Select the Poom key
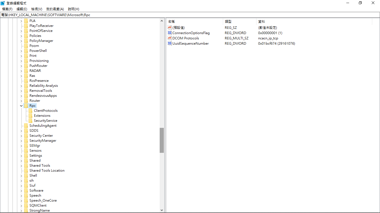Viewport: 380px width, 213px height. (34, 46)
